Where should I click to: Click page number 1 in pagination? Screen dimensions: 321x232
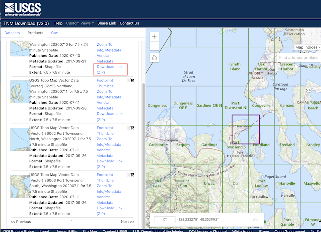click(x=72, y=222)
